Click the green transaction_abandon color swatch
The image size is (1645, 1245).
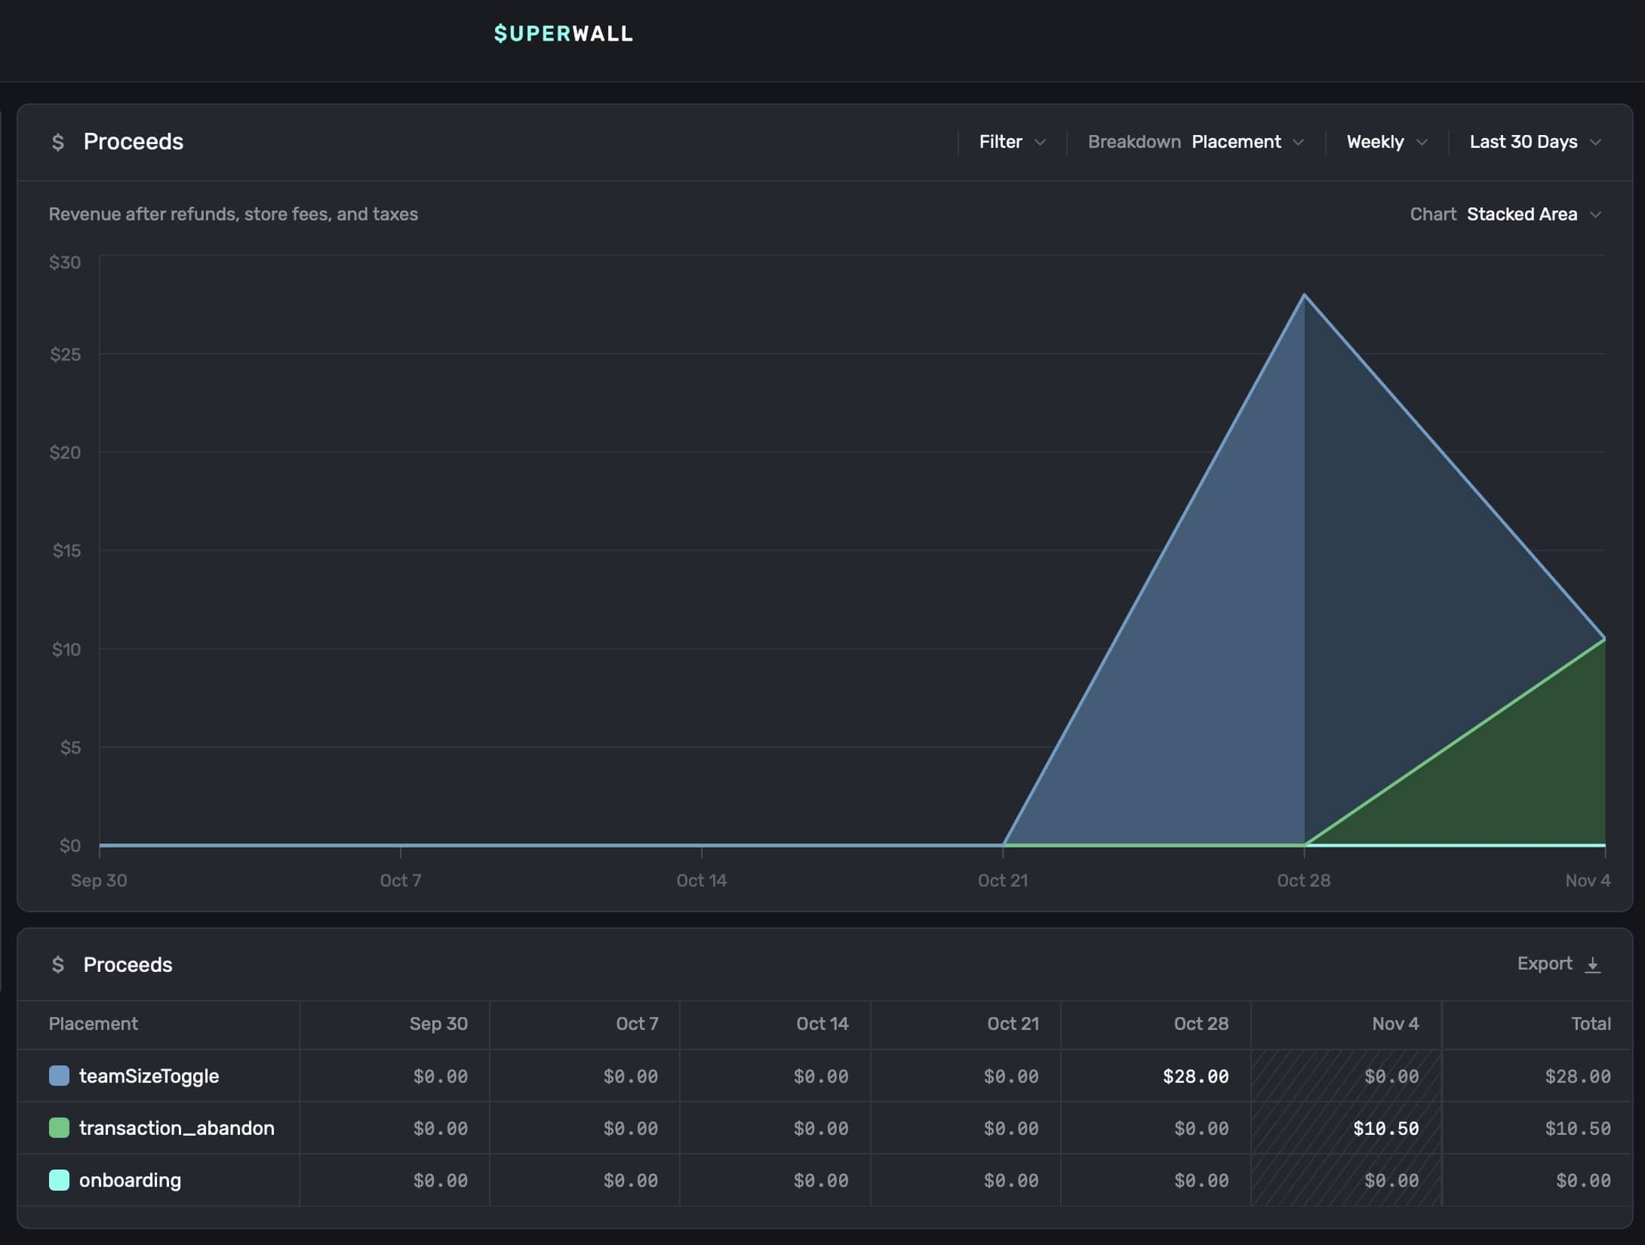tap(59, 1128)
